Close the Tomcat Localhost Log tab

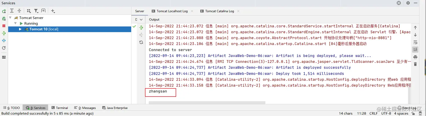[x=192, y=11]
